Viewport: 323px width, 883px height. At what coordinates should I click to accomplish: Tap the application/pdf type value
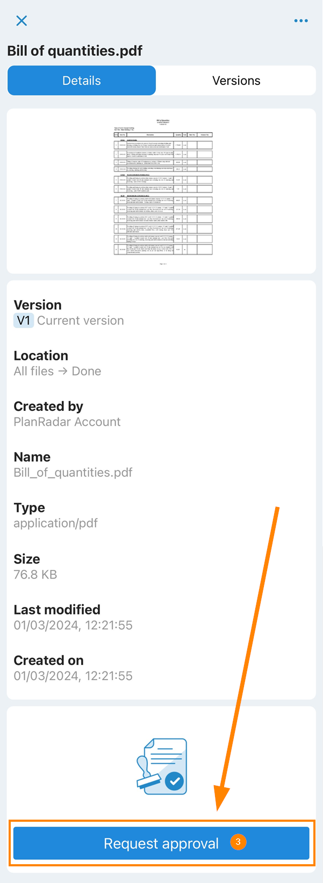(55, 523)
